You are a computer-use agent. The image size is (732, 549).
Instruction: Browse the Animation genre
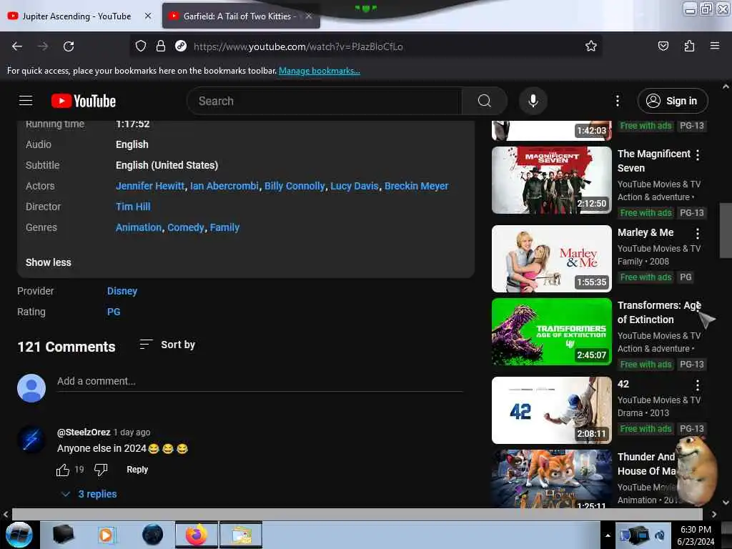coord(139,227)
